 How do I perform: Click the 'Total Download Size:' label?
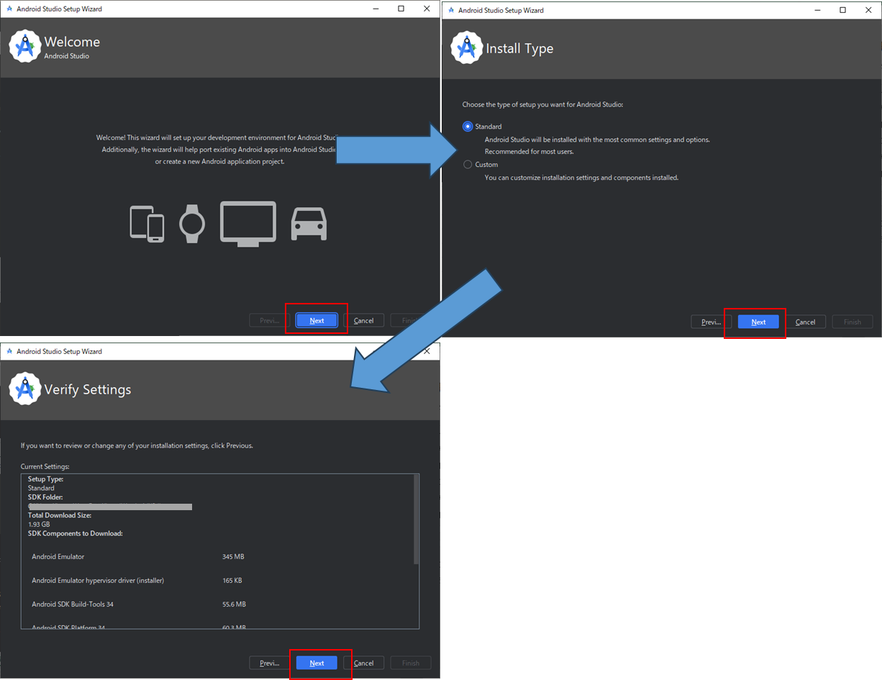[x=60, y=515]
